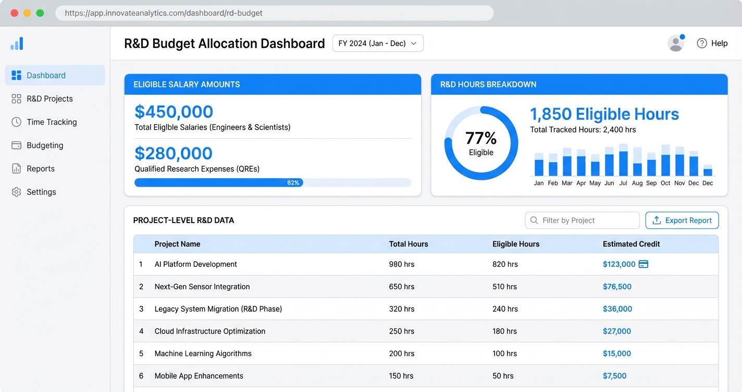Navigate to Dashboard in the sidebar menu
The image size is (742, 392).
pyautogui.click(x=46, y=75)
